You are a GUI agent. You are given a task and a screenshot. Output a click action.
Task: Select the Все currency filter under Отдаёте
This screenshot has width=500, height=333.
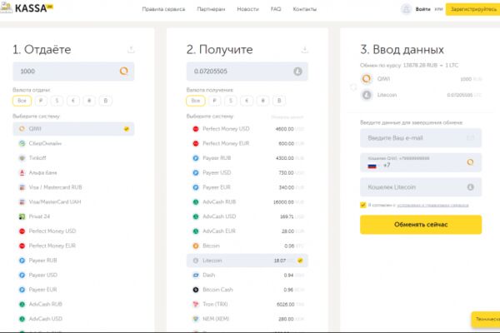click(22, 101)
